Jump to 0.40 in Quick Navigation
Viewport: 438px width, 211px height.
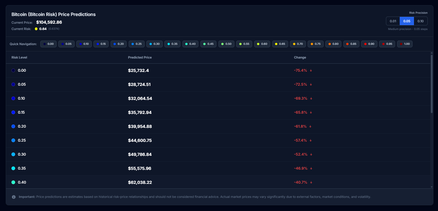[190, 44]
